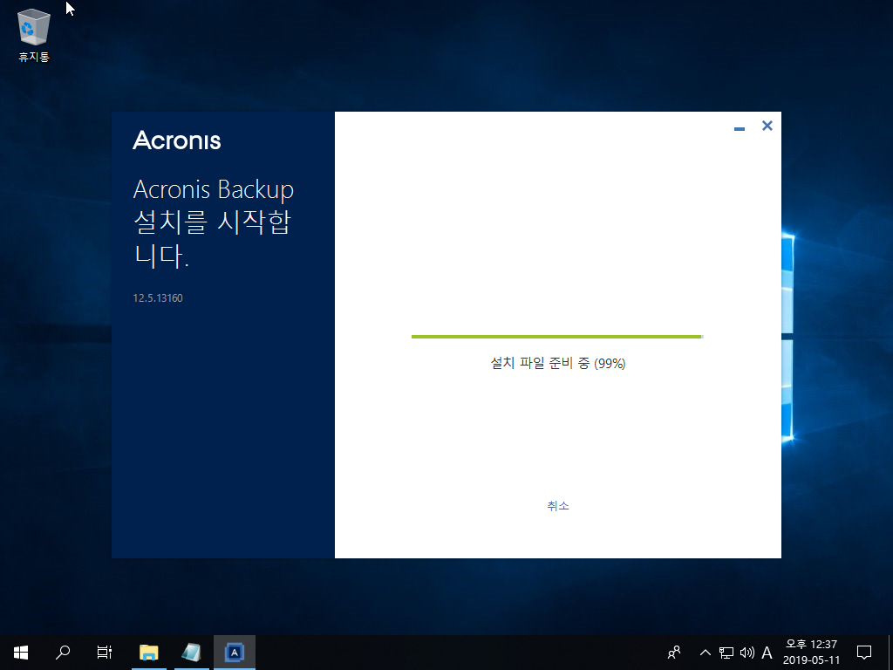Select the 설치 파일 준비 중 (99%) status text
Screen dimensions: 893x670
point(557,363)
